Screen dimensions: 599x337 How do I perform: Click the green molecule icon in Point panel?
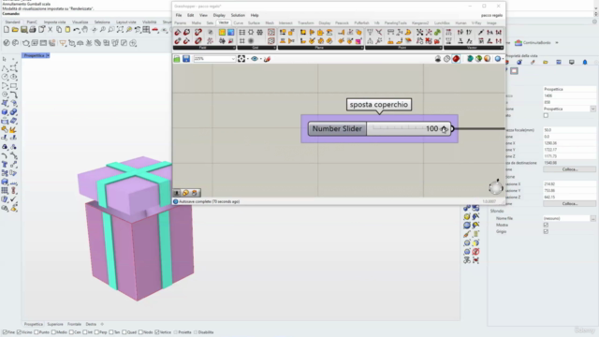click(437, 33)
